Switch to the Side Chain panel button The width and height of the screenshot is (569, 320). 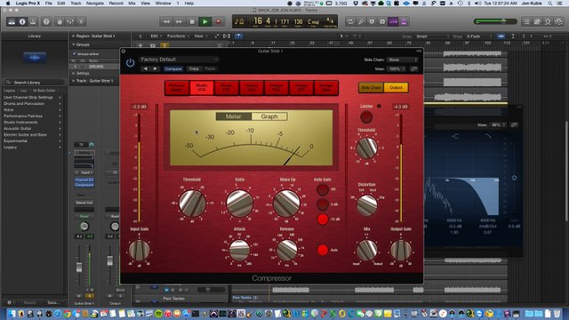(x=371, y=87)
